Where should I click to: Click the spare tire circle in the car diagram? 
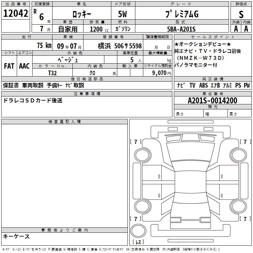pyautogui.click(x=139, y=231)
